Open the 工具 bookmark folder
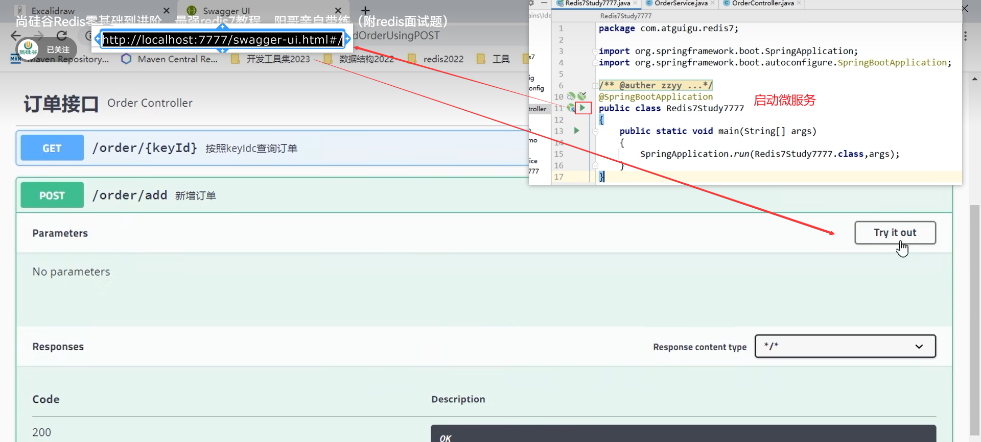The image size is (981, 442). (493, 59)
